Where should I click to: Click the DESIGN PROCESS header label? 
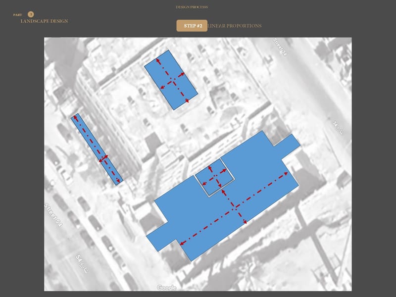click(x=192, y=7)
